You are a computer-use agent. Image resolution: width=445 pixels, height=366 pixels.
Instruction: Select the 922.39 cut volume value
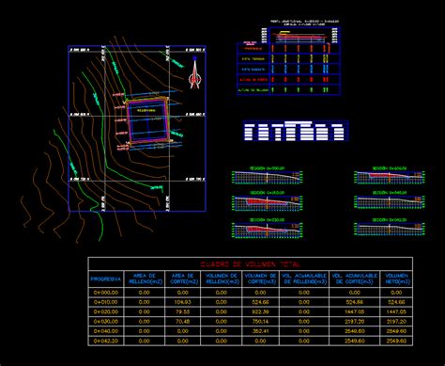coord(260,311)
